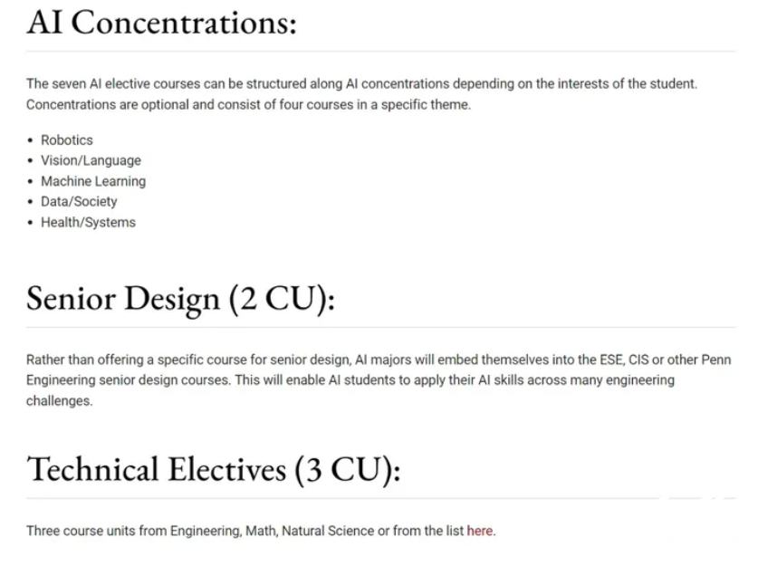
Task: Click the "Senior Design (2 CU):" heading
Action: pyautogui.click(x=180, y=298)
